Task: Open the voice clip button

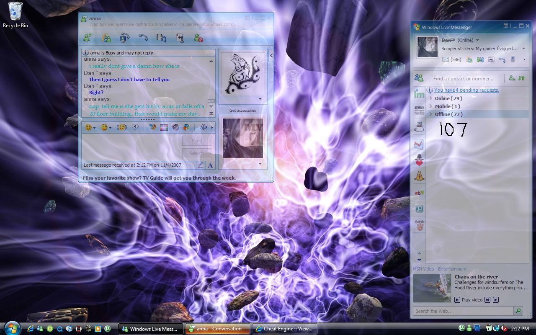Action: [x=135, y=127]
